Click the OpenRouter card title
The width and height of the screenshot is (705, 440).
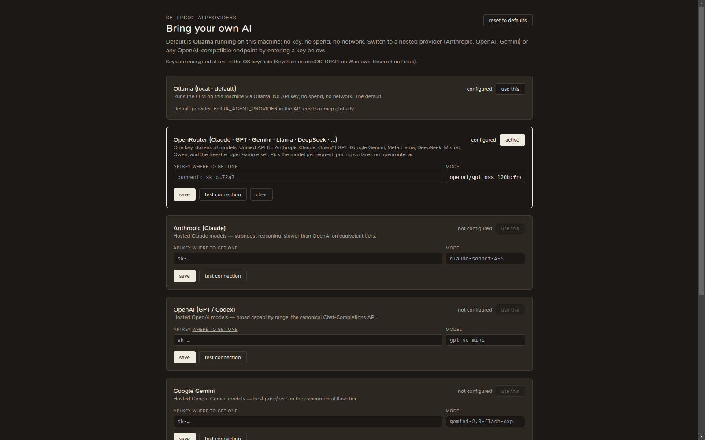pos(255,139)
